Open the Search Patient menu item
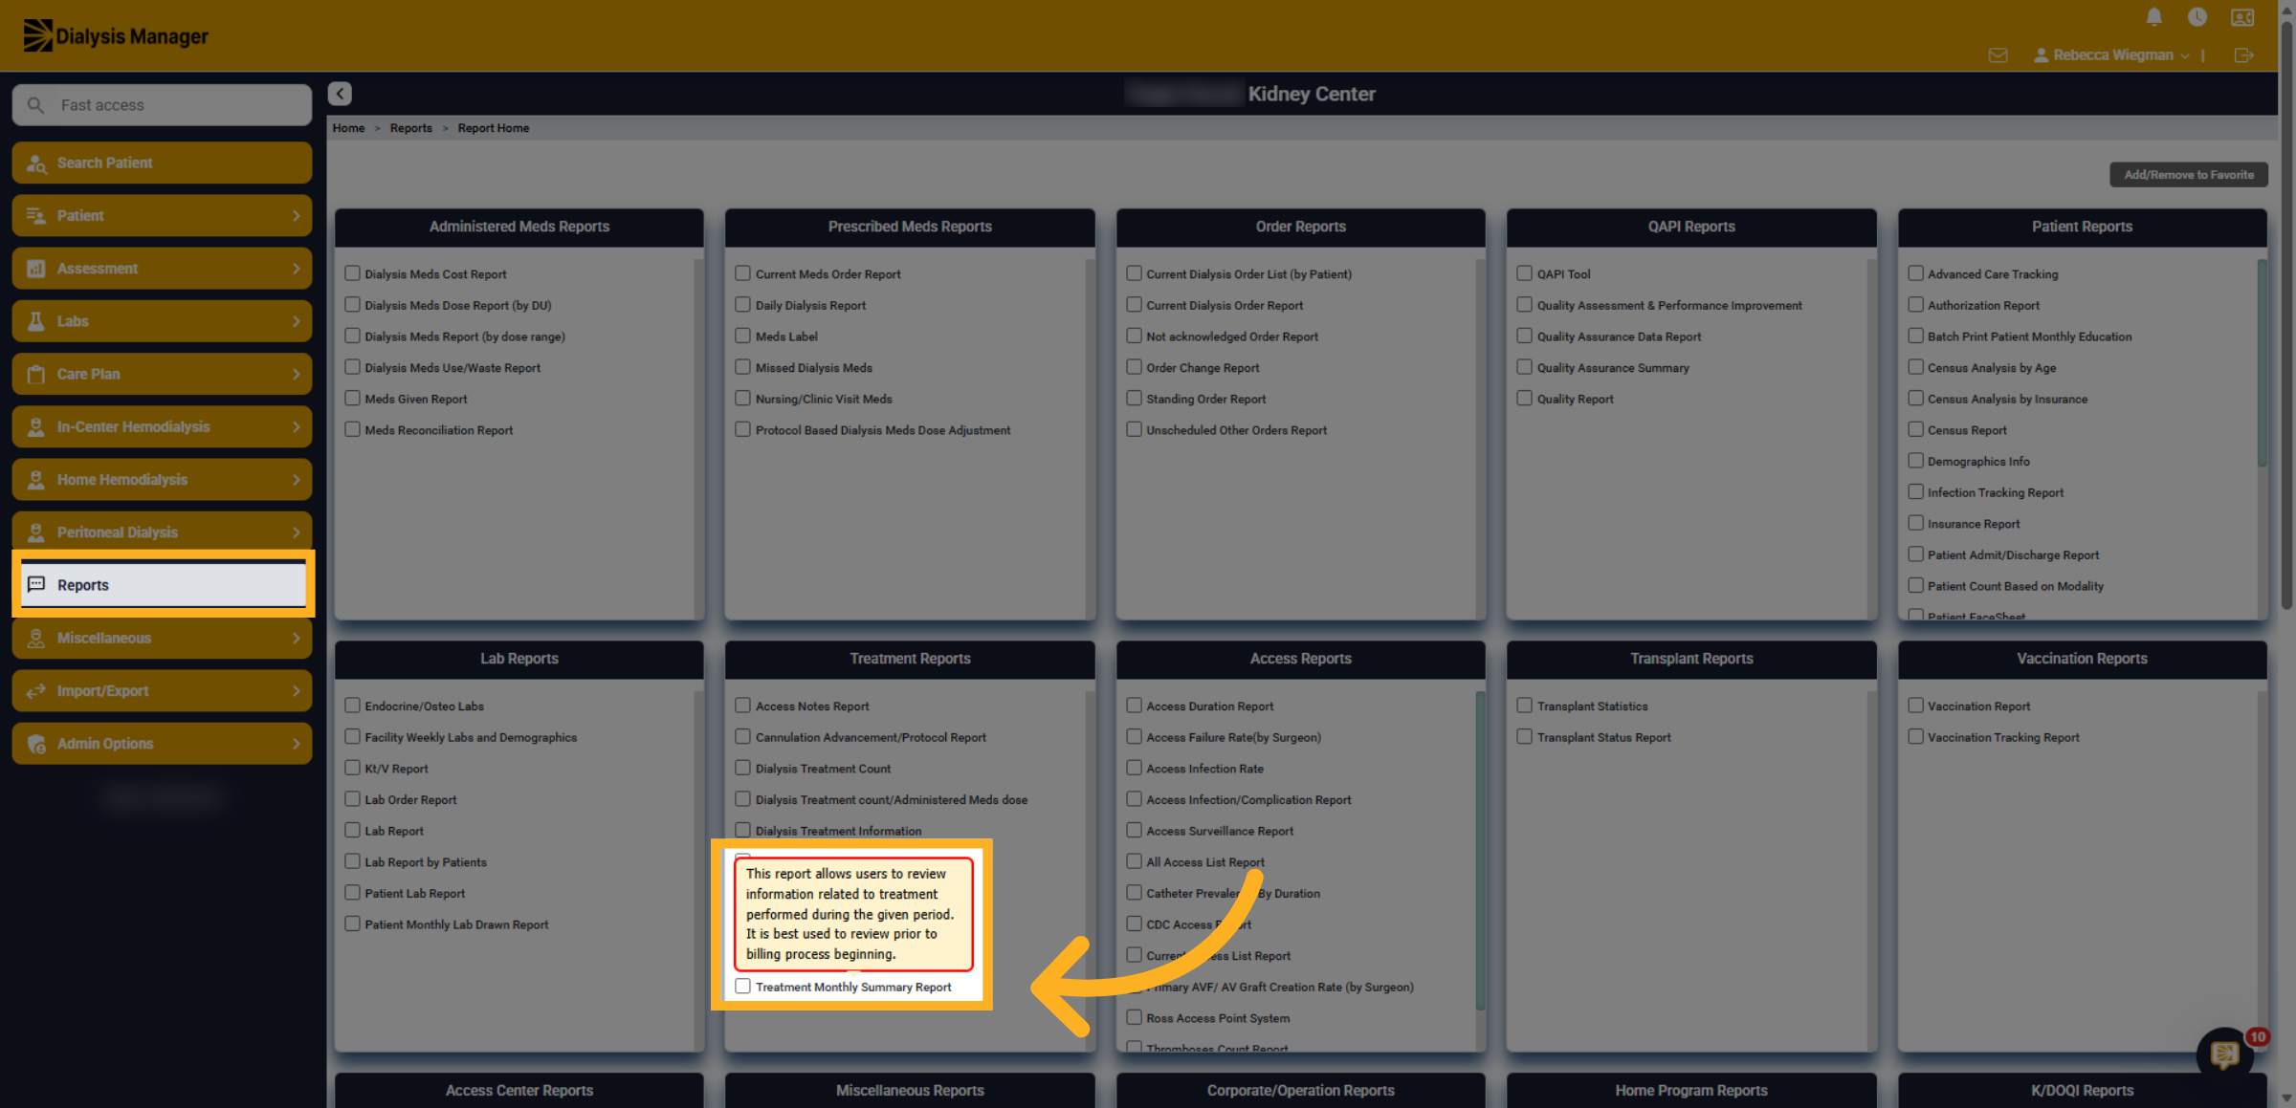Viewport: 2296px width, 1108px height. point(162,163)
